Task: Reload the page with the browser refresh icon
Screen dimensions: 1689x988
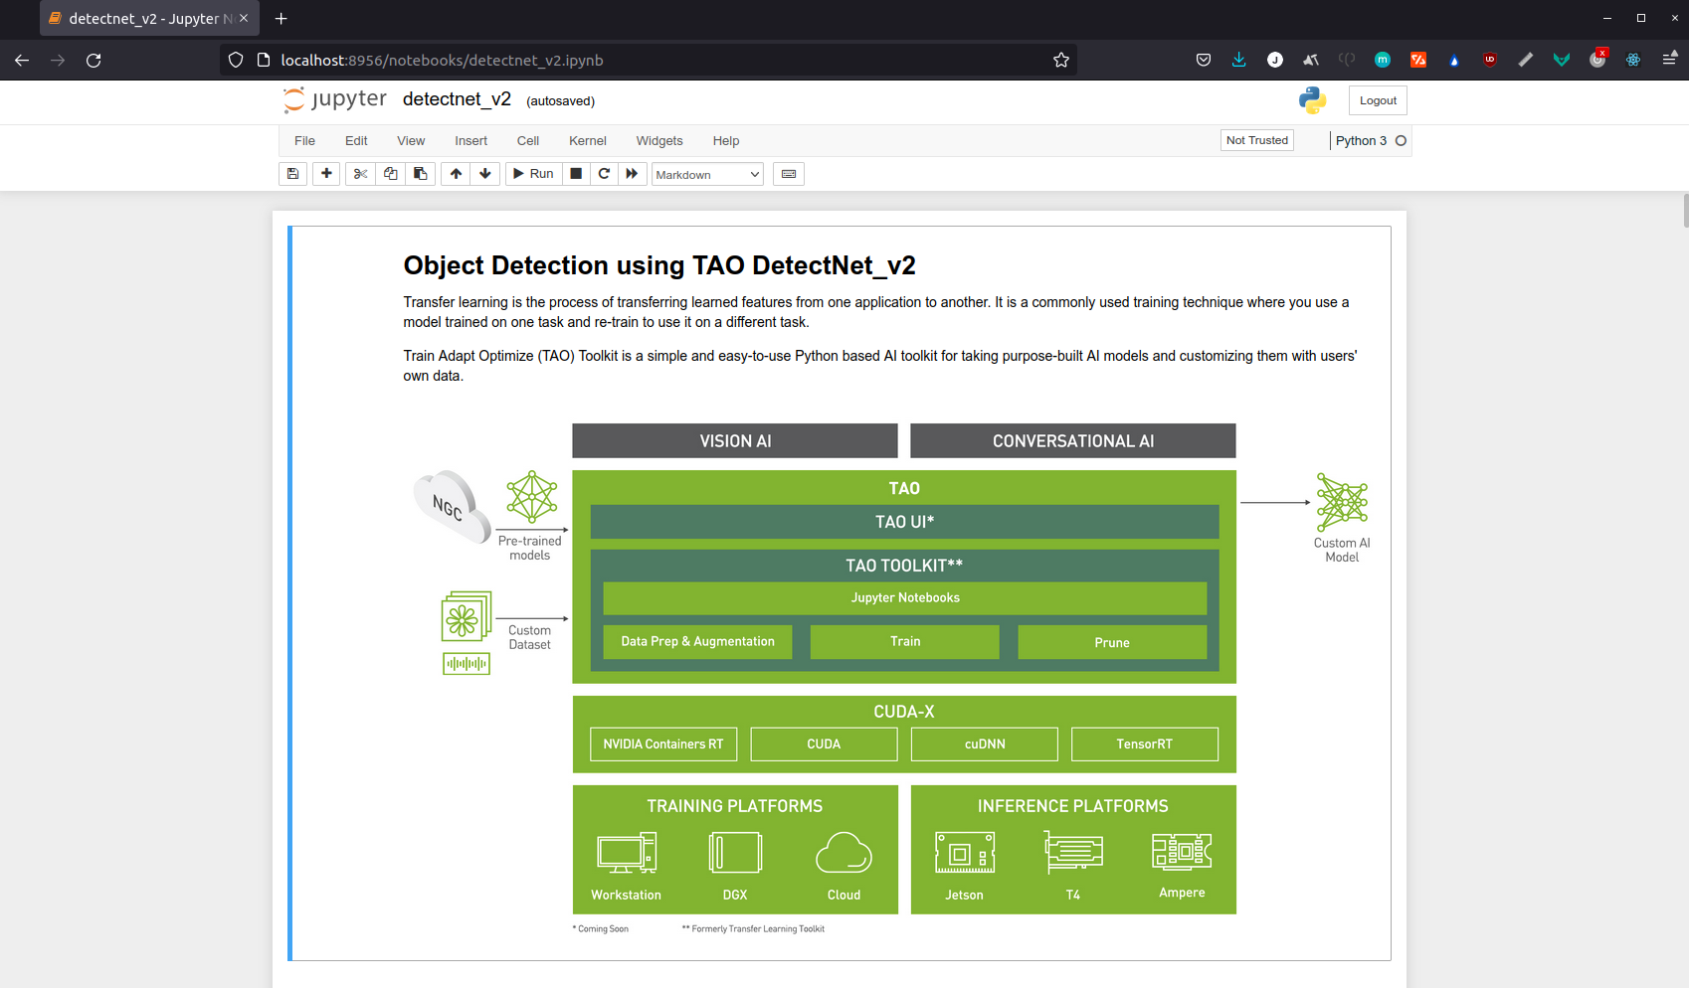Action: coord(94,61)
